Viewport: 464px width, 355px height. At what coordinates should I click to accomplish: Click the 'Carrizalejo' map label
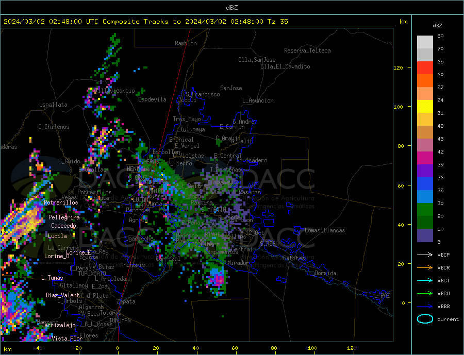58,326
